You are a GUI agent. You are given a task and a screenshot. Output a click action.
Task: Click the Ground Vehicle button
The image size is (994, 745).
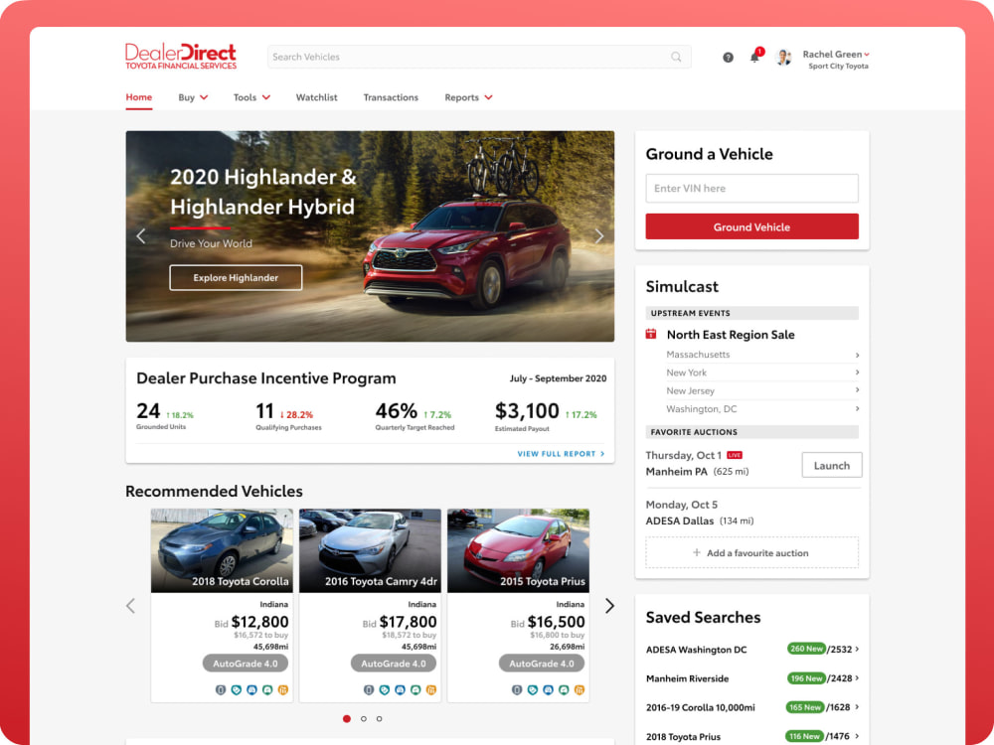coord(751,226)
